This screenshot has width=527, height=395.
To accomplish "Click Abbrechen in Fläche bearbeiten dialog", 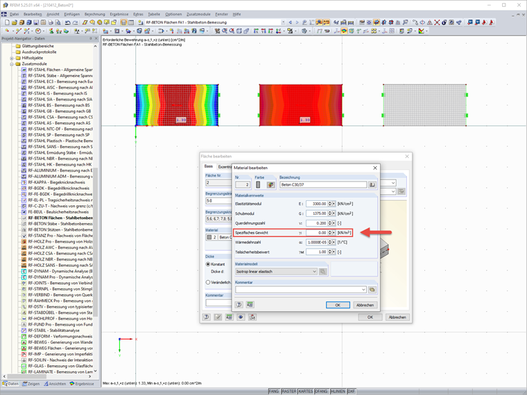I will pyautogui.click(x=397, y=317).
